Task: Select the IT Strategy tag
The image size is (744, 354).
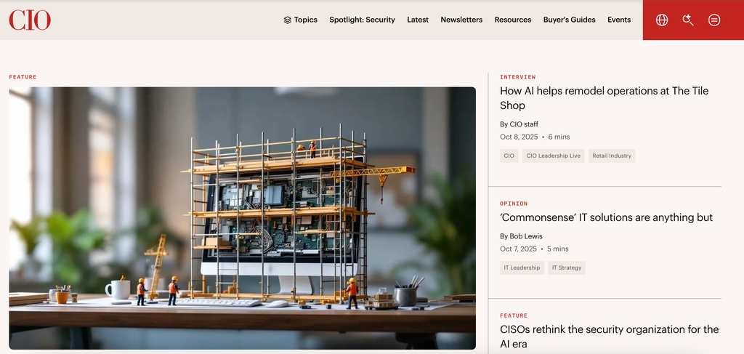Action: pyautogui.click(x=567, y=267)
